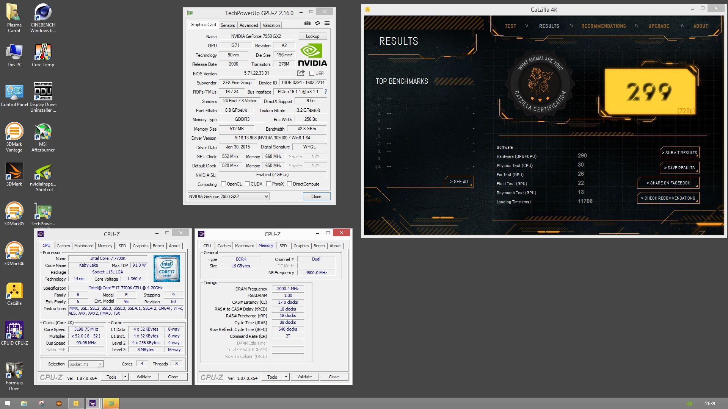Launch nvidiaInspector shortcut

point(43,177)
